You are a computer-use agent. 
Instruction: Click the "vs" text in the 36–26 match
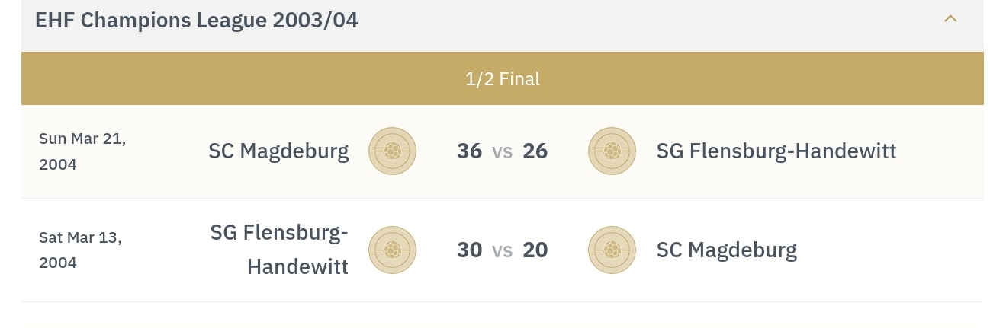click(502, 152)
